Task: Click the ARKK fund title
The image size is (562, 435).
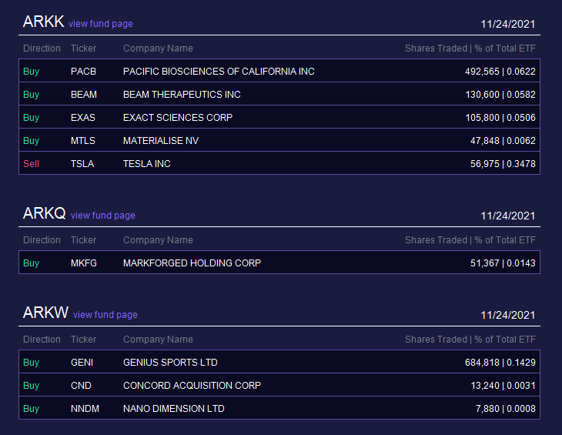Action: click(43, 22)
